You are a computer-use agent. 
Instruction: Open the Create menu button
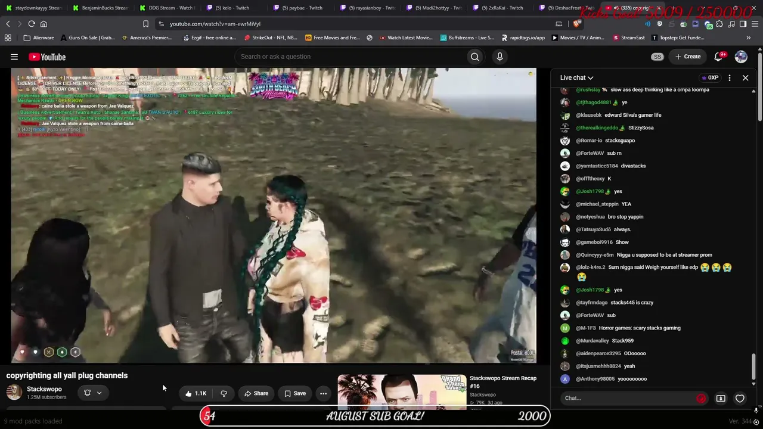(688, 57)
